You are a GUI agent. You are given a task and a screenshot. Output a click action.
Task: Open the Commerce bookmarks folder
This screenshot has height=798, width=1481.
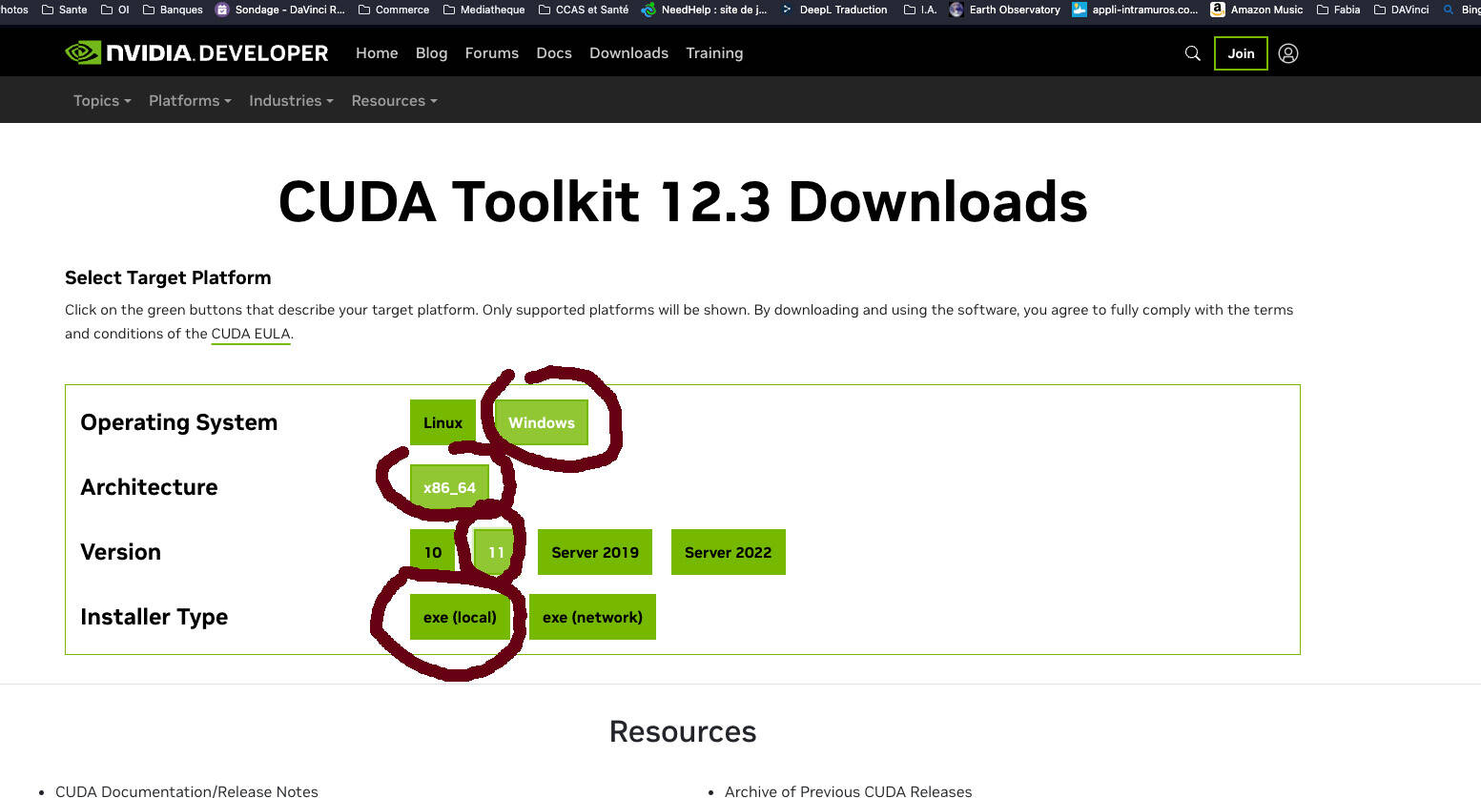point(394,10)
